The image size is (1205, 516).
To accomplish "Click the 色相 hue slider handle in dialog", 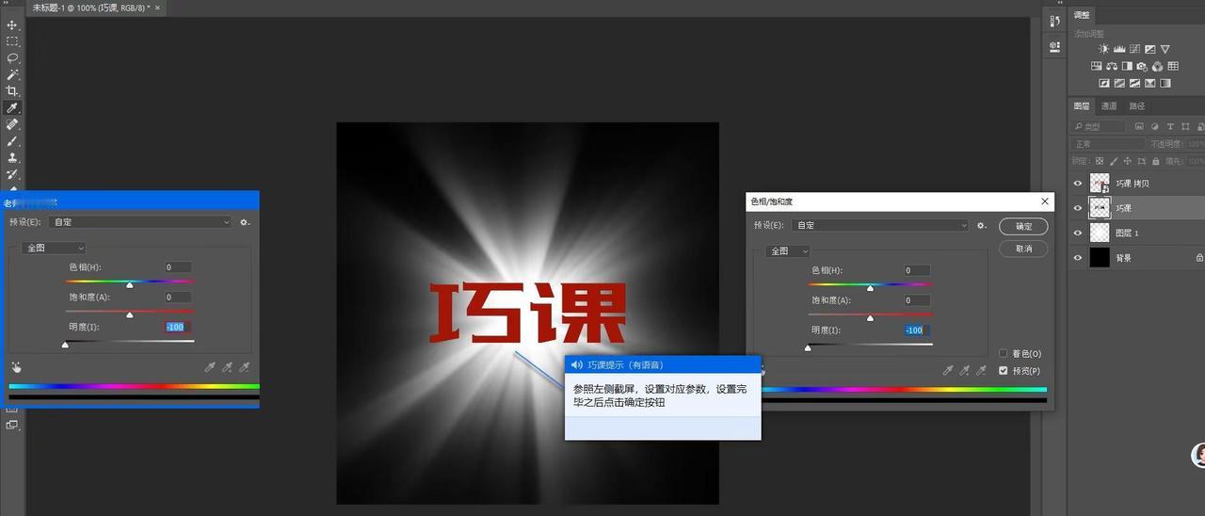I will pyautogui.click(x=870, y=288).
